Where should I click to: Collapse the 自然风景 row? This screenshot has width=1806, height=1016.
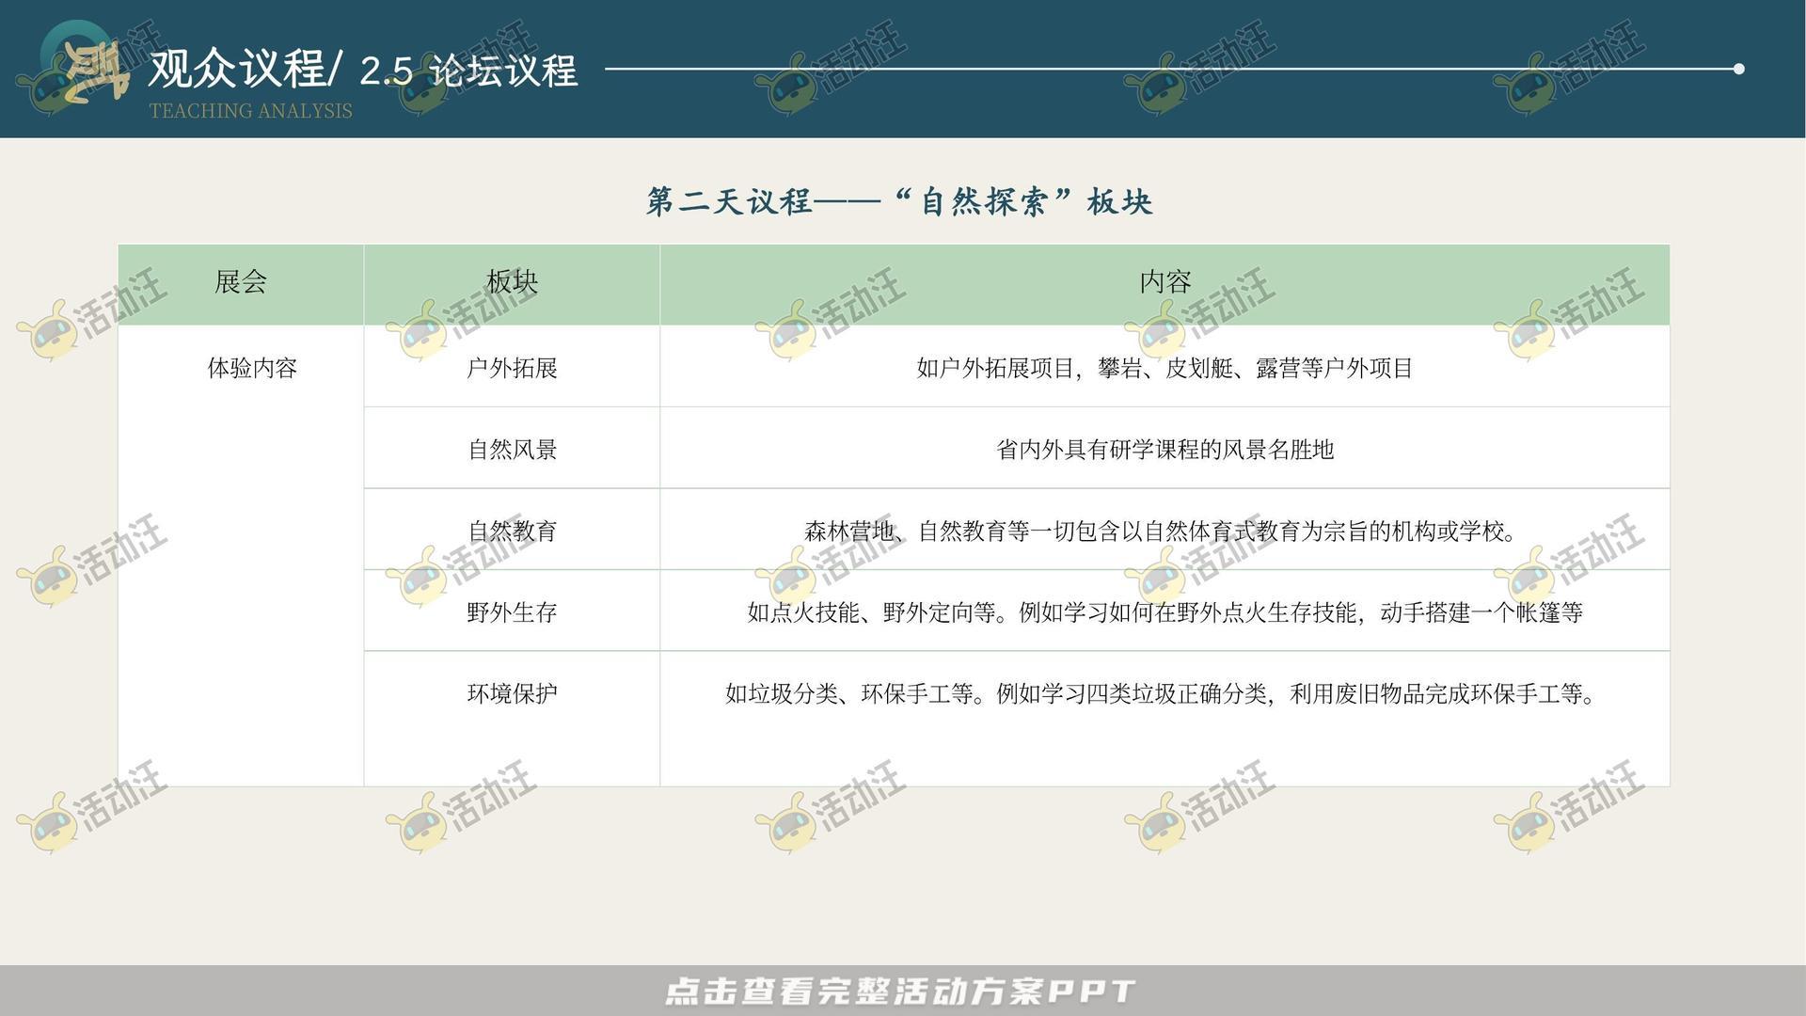click(x=512, y=450)
